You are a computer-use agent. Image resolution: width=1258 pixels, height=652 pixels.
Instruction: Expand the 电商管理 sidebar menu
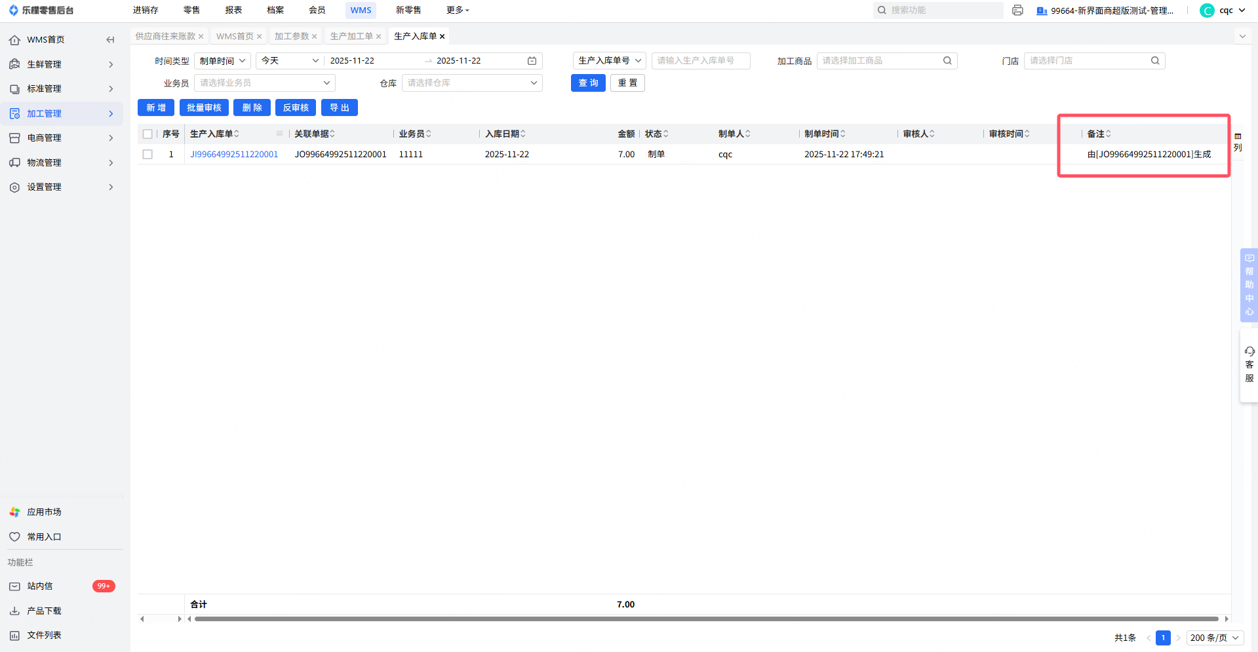click(x=62, y=138)
